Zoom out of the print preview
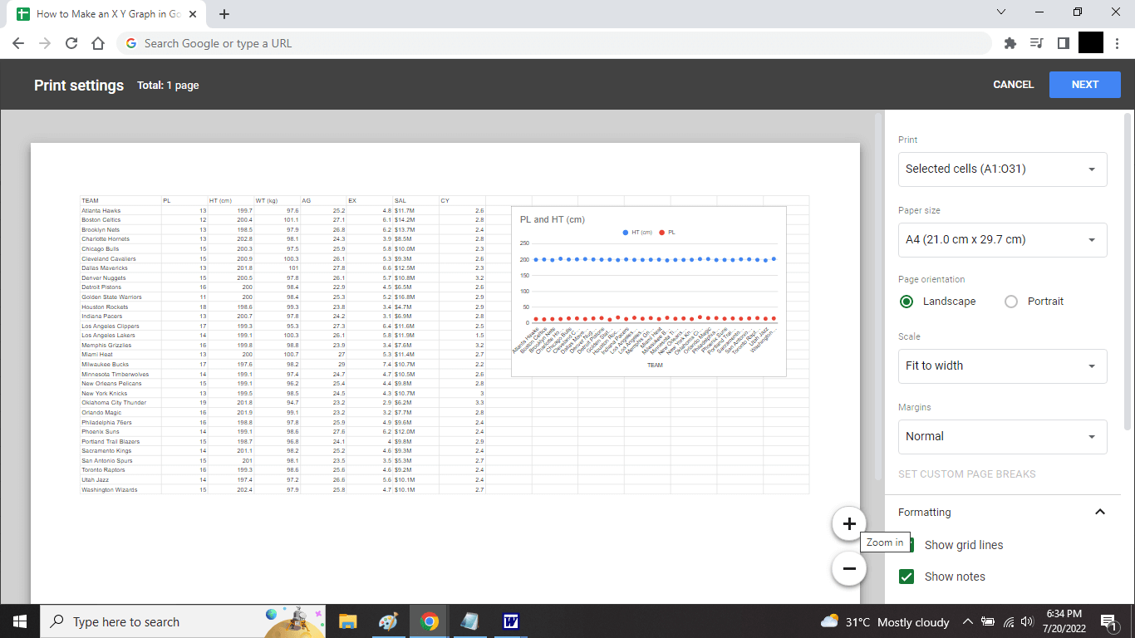This screenshot has height=638, width=1135. coord(848,568)
